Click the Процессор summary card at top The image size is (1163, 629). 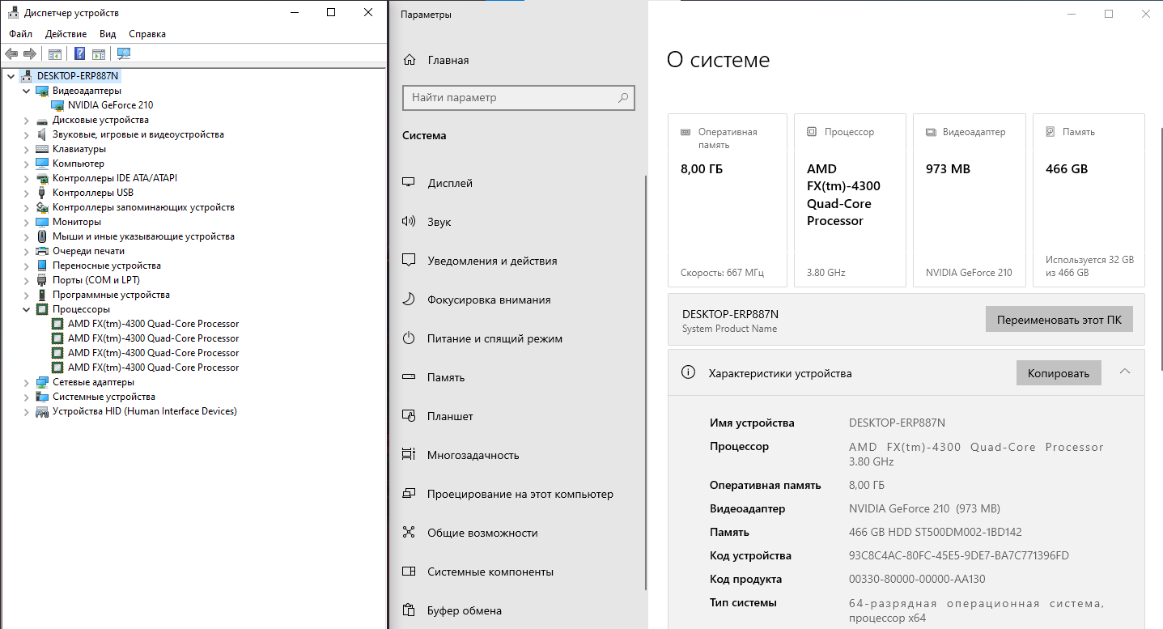(x=850, y=200)
